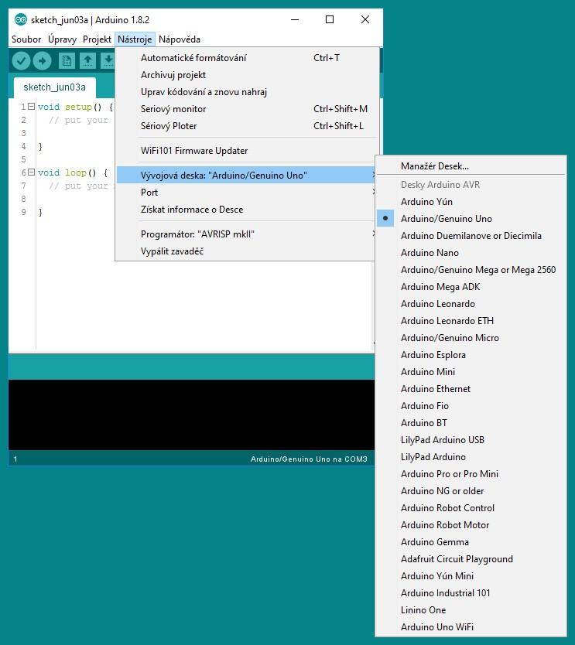Select Arduino Duemilanove or Diecimila
575x645 pixels.
tap(471, 236)
